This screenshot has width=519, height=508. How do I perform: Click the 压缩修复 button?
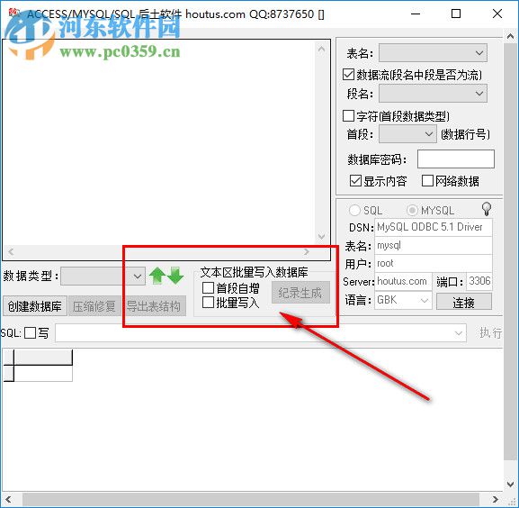(94, 306)
